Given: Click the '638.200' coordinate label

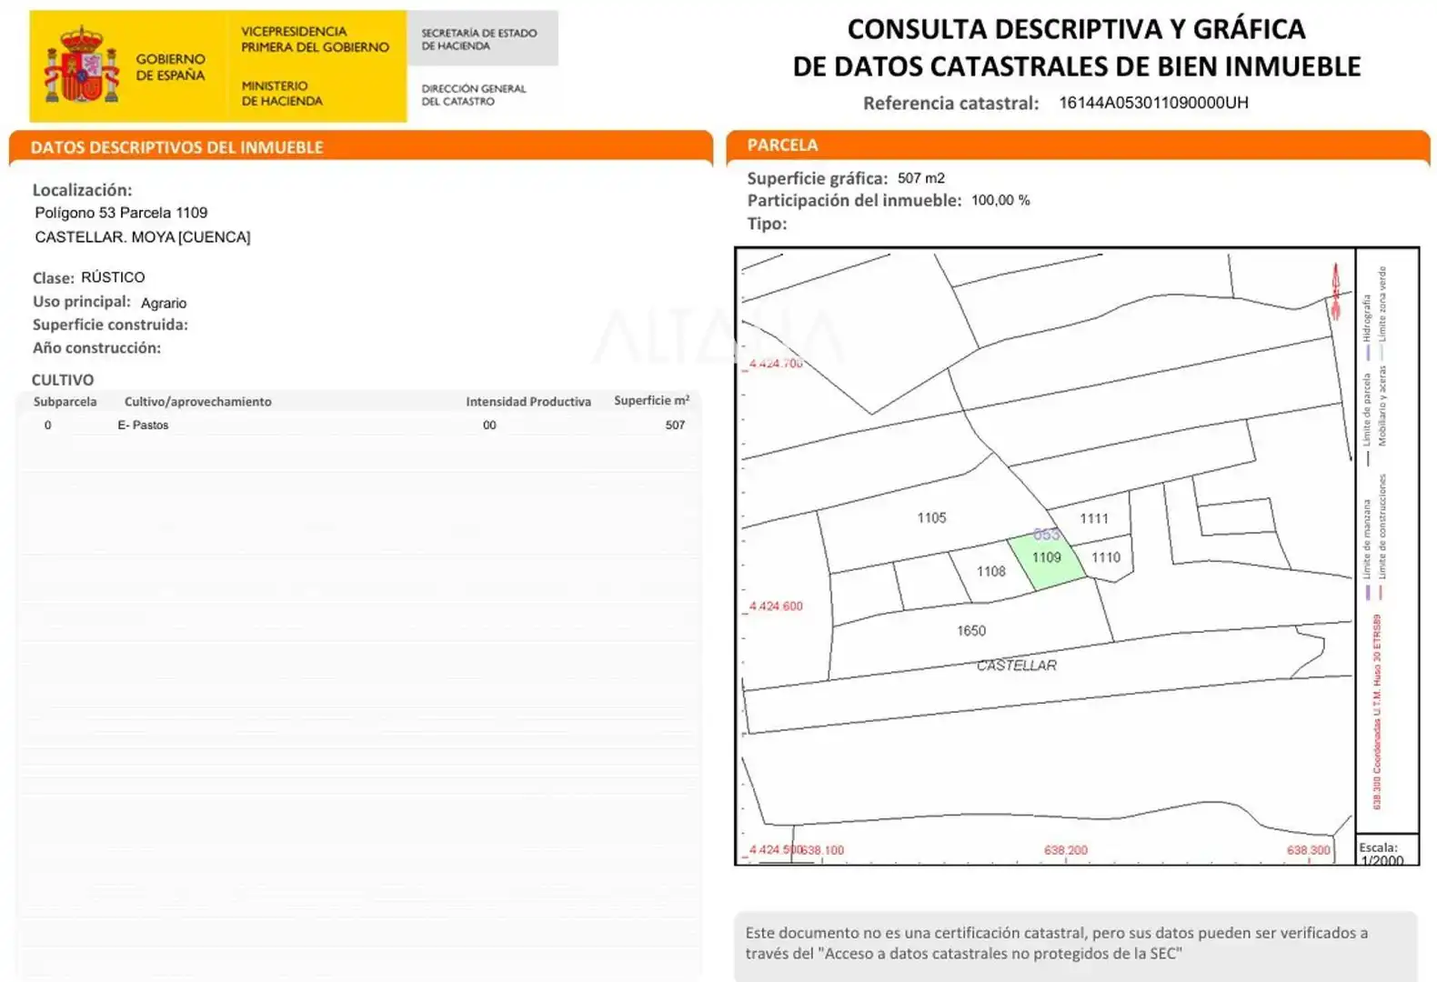Looking at the screenshot, I should point(1065,850).
